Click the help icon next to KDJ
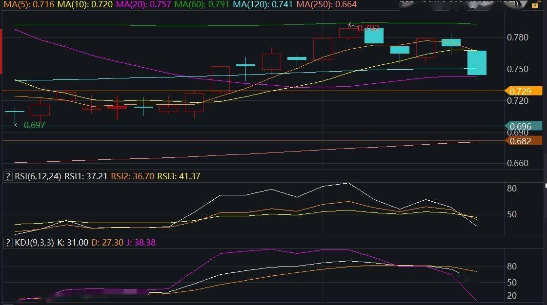Screen dimensions: 547x305 pyautogui.click(x=7, y=243)
